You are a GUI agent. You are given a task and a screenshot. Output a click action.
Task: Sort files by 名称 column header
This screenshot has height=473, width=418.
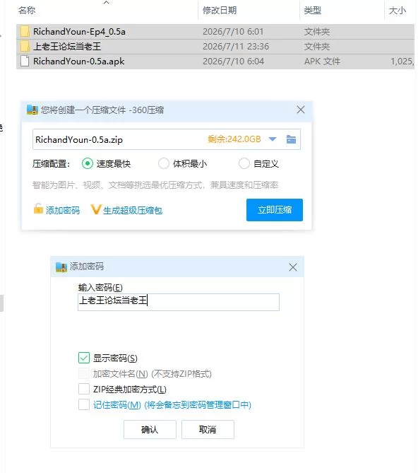pyautogui.click(x=27, y=11)
